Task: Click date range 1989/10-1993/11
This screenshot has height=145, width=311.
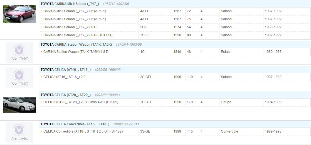Action: coord(126,124)
